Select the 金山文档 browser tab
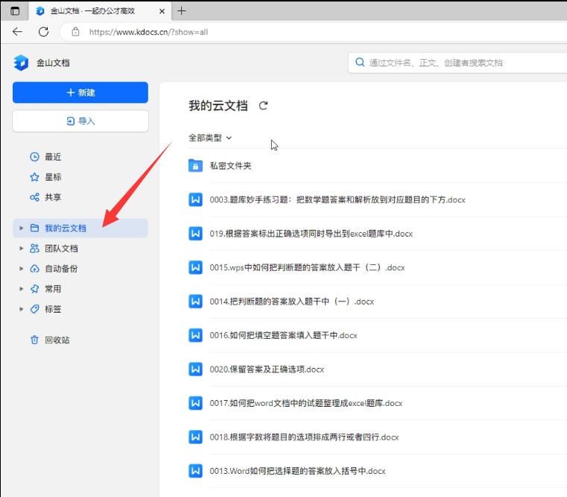The width and height of the screenshot is (567, 497). point(100,11)
